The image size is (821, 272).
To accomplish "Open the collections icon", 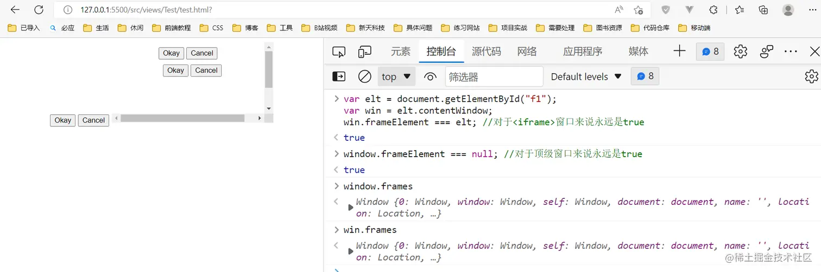I will click(x=763, y=10).
